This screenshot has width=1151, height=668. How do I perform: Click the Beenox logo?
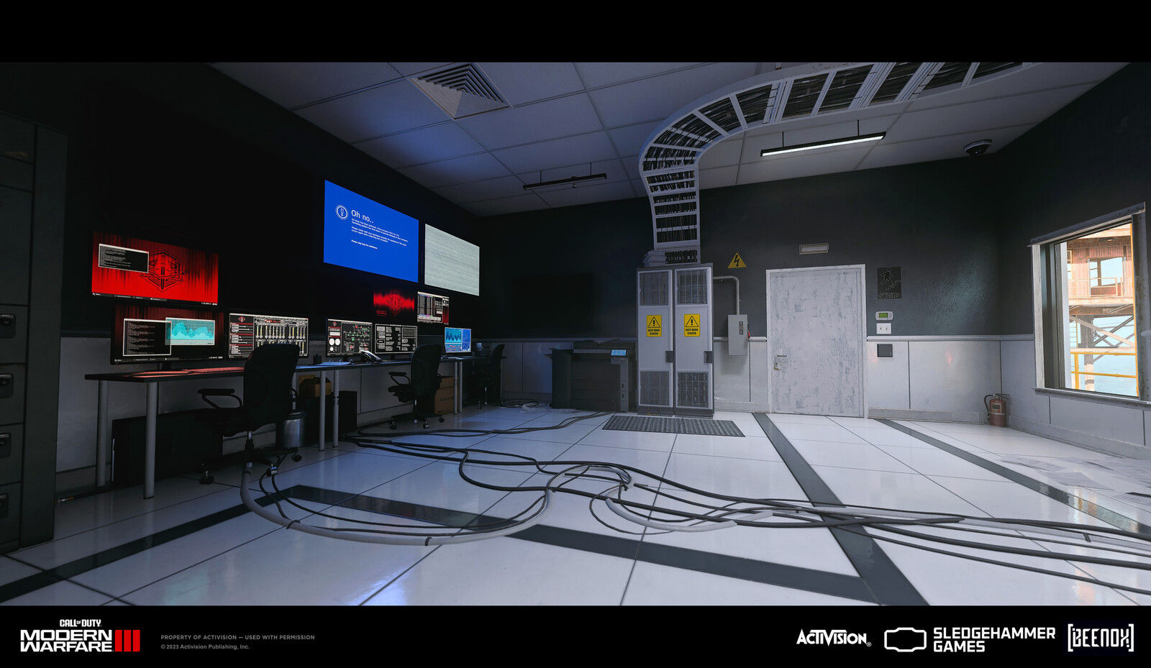1101,638
